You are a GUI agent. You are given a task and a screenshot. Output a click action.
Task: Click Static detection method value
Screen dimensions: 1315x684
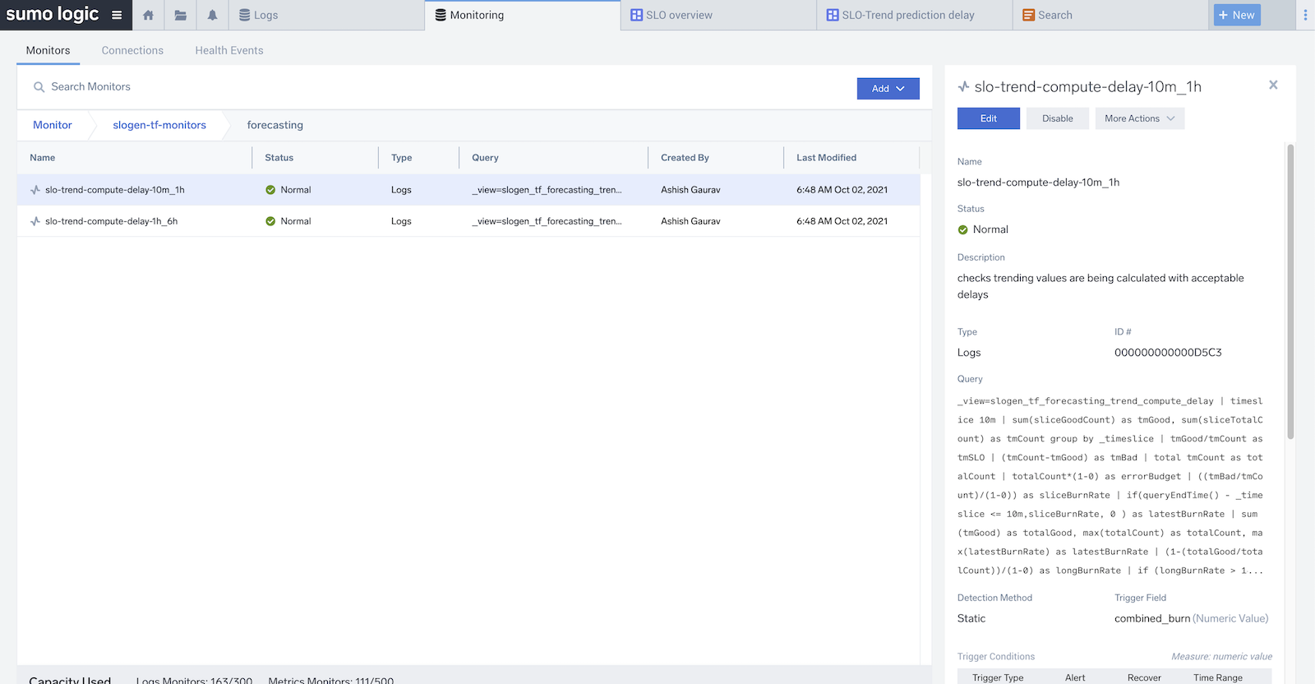[971, 618]
